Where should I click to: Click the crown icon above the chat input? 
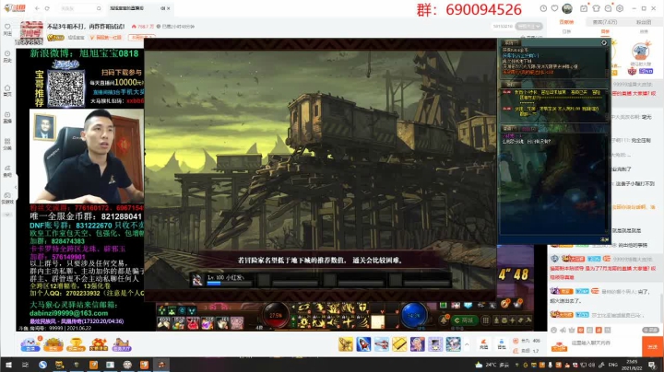point(572,331)
